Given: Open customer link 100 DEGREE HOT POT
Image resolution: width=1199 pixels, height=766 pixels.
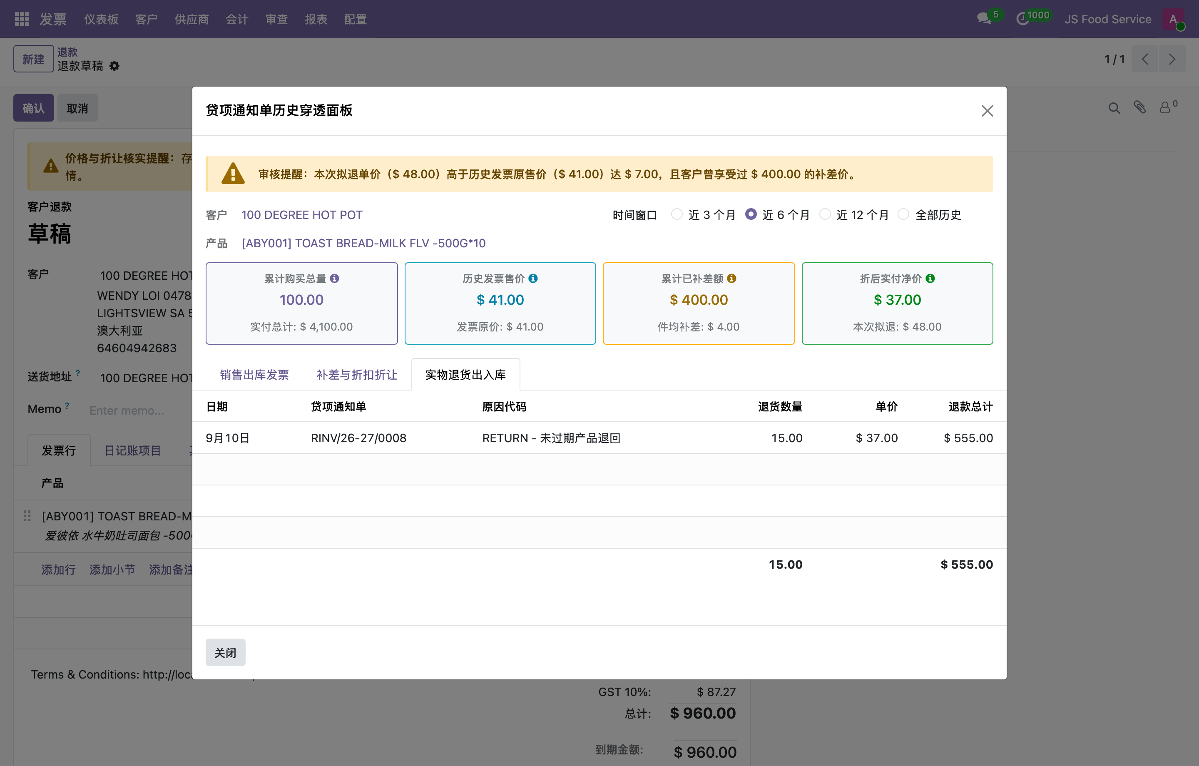Looking at the screenshot, I should (302, 215).
